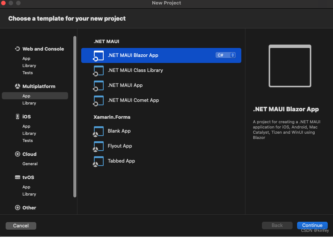Click the .NET MAUI App template icon

98,85
